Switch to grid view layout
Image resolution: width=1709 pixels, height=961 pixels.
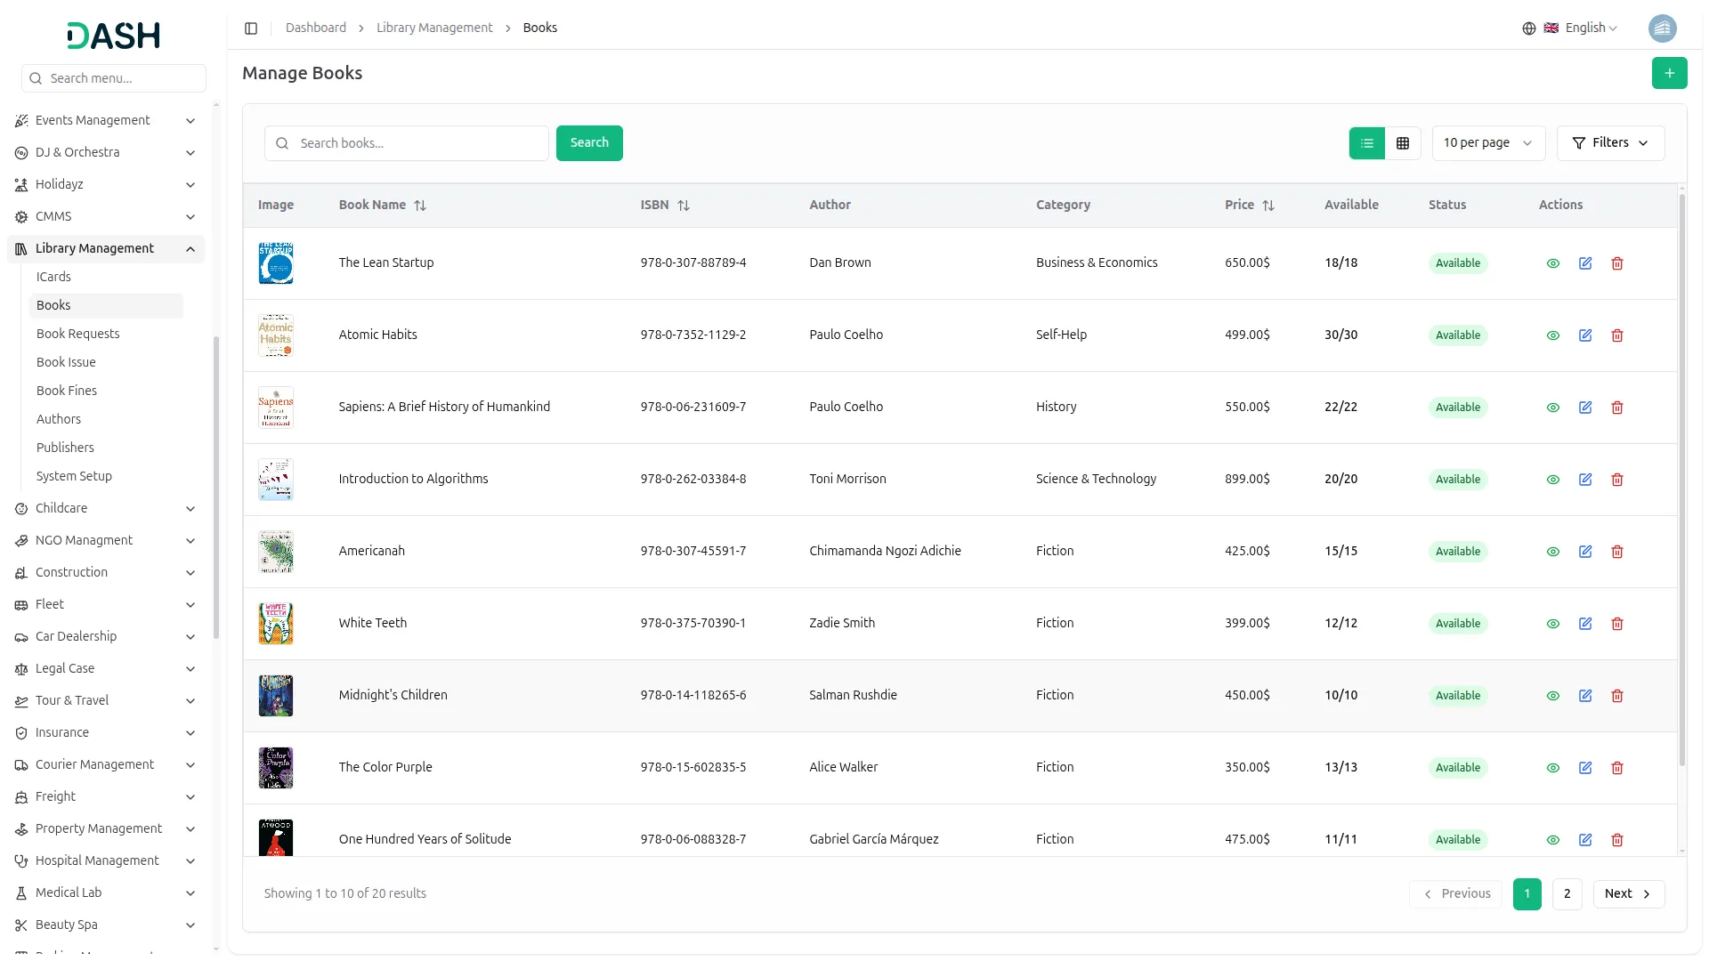(1403, 143)
